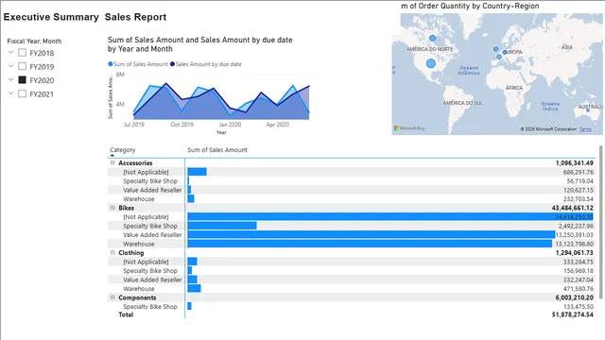This screenshot has height=340, width=605.
Task: Select Accessories Warehouse row label
Action: pyautogui.click(x=139, y=199)
